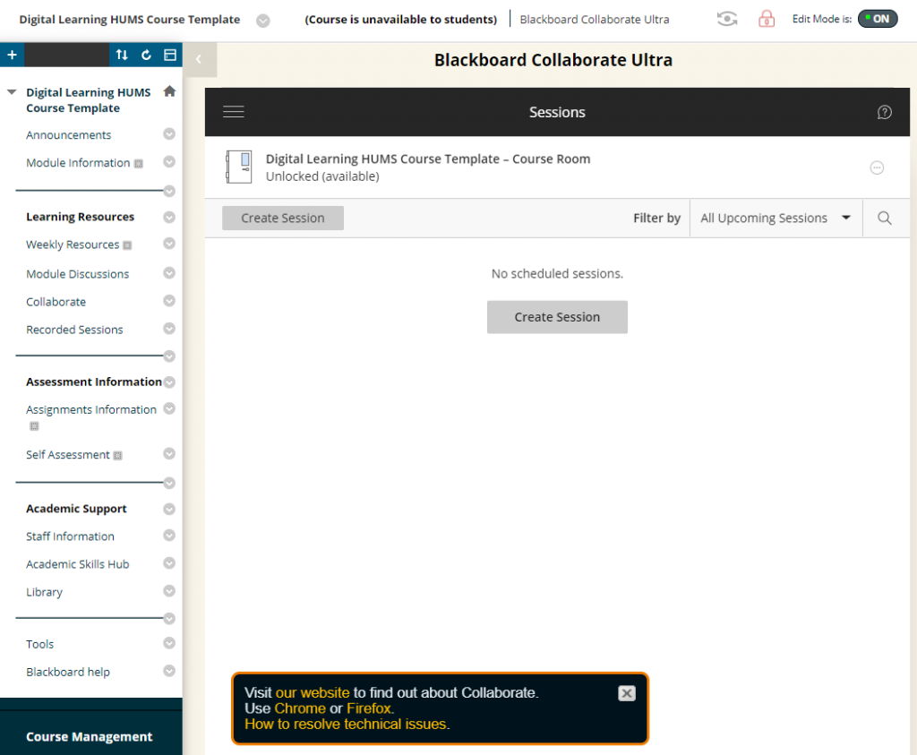This screenshot has height=755, width=917.
Task: Enter student preview mode eye icon
Action: [x=727, y=20]
